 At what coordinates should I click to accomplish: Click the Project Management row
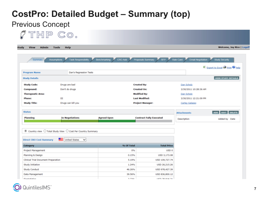click(x=98, y=150)
